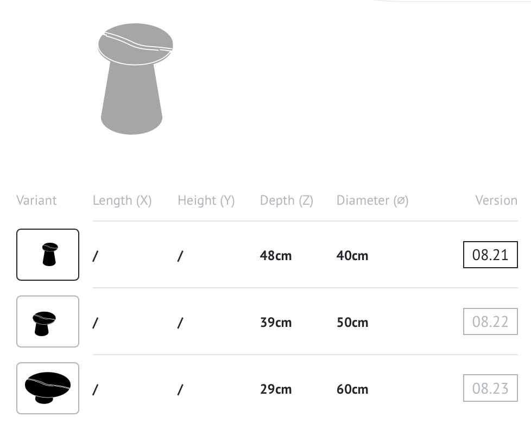Image resolution: width=531 pixels, height=429 pixels.
Task: Click the 40cm diameter value
Action: 352,256
